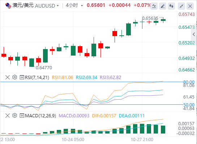Click the 10-27 21:00 time axis label
Image resolution: width=197 pixels, height=144 pixels.
142,139
